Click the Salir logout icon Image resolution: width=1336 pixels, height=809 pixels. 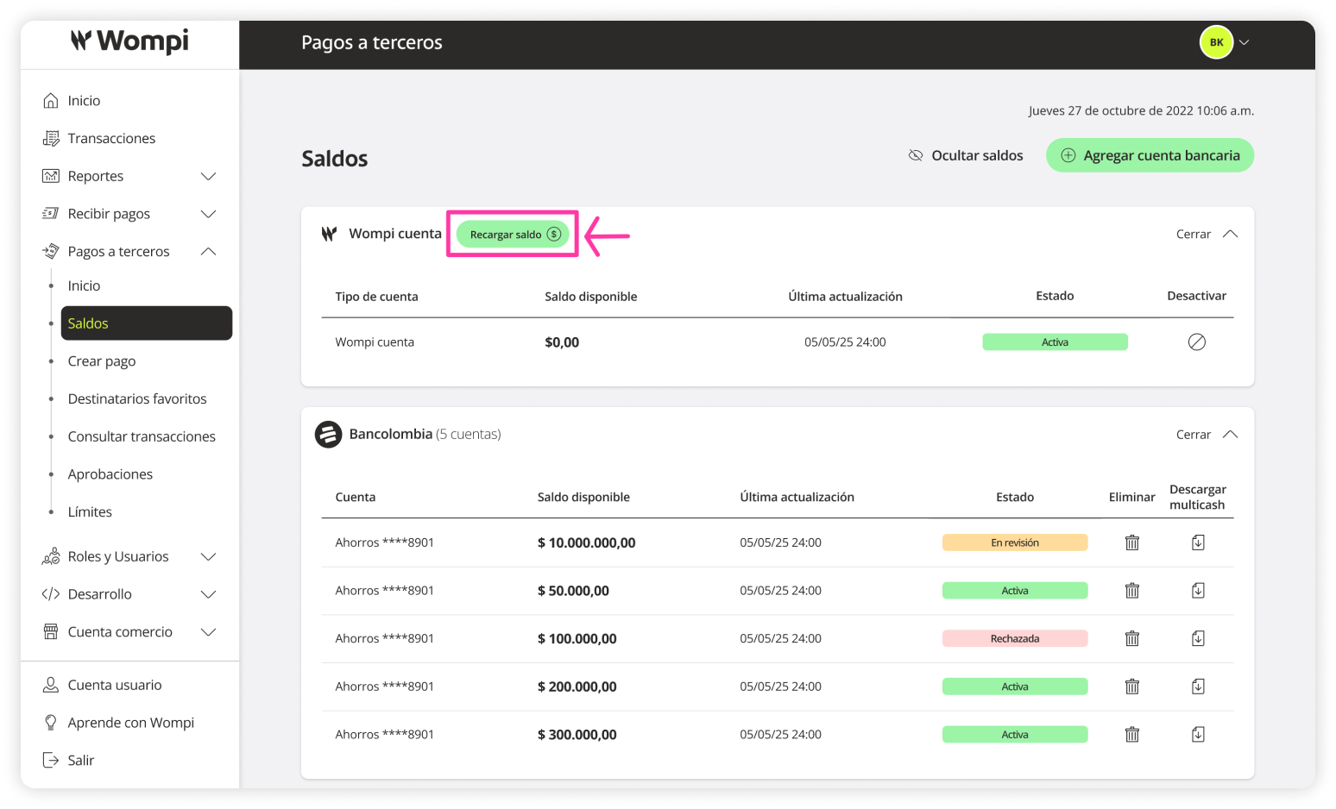coord(51,760)
